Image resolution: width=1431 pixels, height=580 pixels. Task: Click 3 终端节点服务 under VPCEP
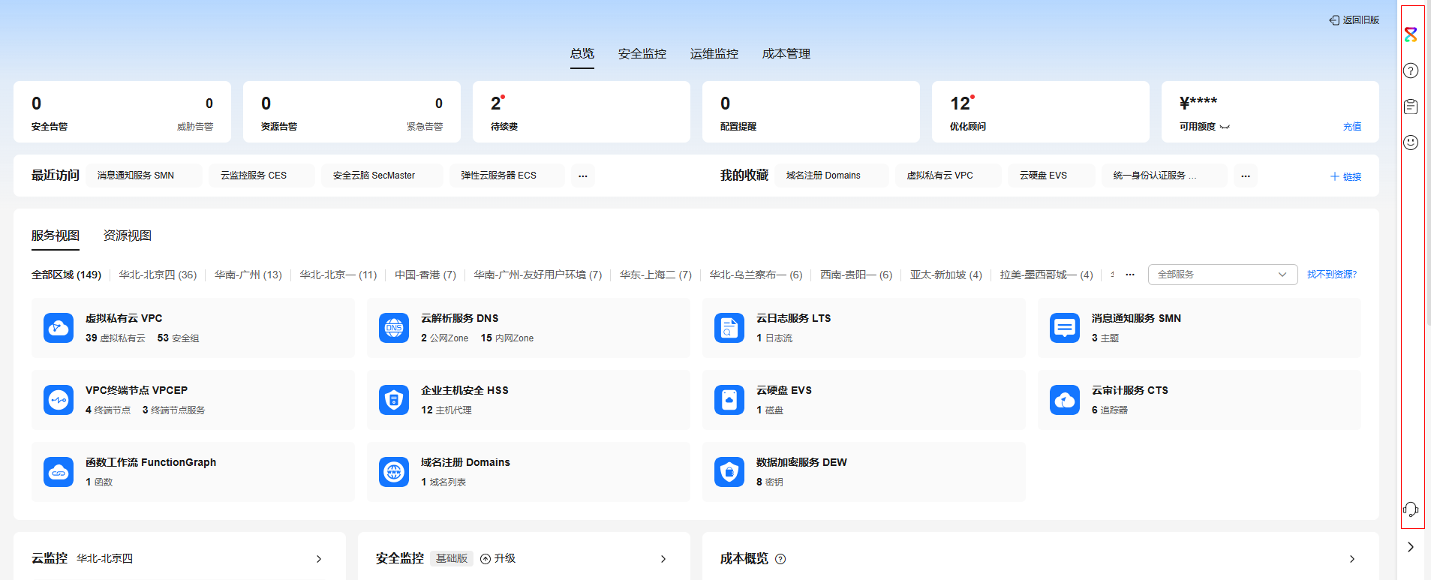[174, 410]
